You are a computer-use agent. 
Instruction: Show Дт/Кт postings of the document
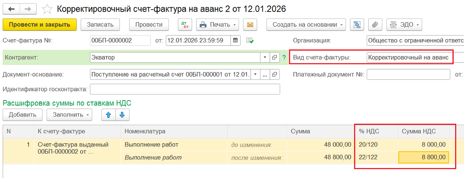click(x=185, y=24)
